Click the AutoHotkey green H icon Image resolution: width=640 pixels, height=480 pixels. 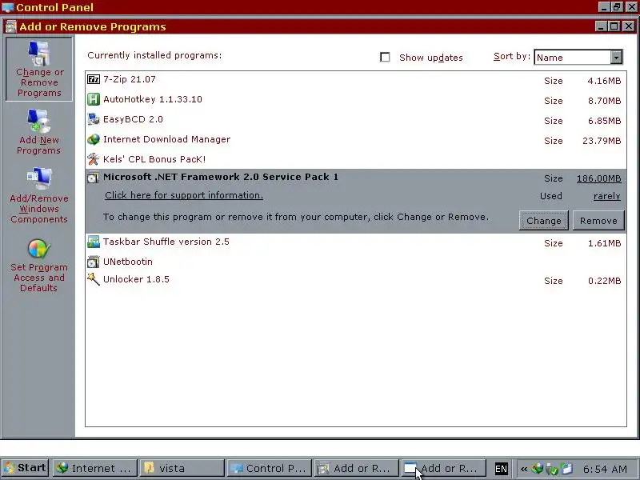click(94, 99)
